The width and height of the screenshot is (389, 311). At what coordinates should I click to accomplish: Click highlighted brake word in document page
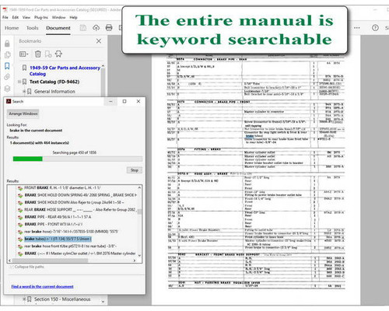(x=250, y=136)
